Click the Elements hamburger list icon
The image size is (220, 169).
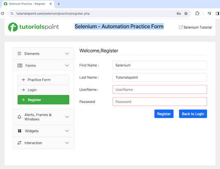tap(19, 53)
